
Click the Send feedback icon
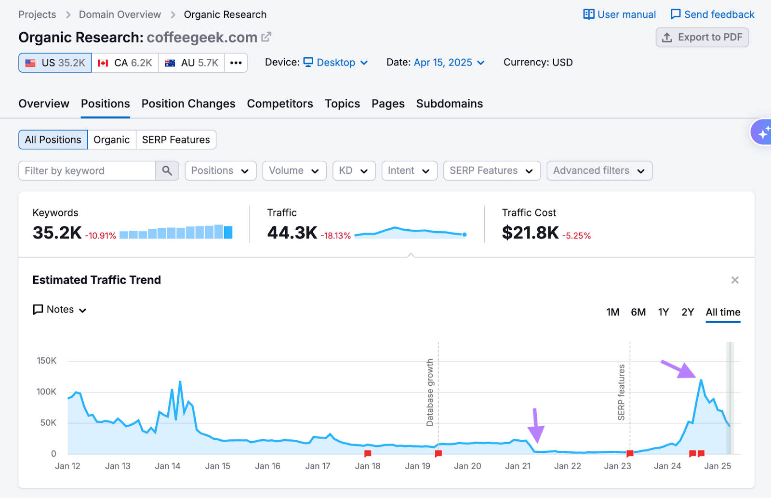tap(676, 14)
